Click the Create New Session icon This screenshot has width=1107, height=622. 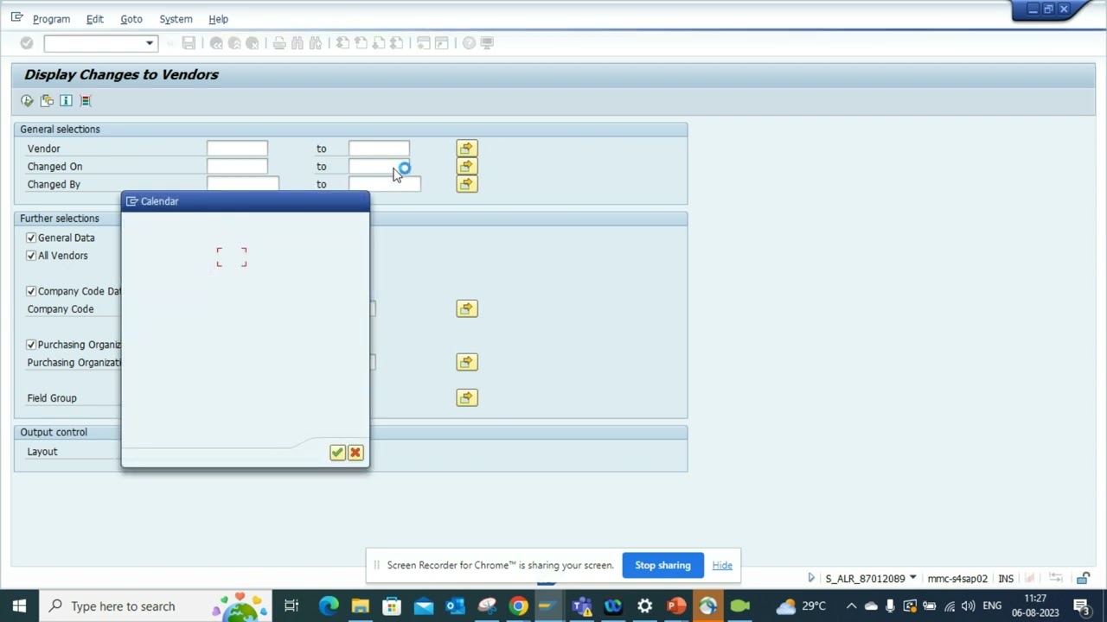pos(424,43)
